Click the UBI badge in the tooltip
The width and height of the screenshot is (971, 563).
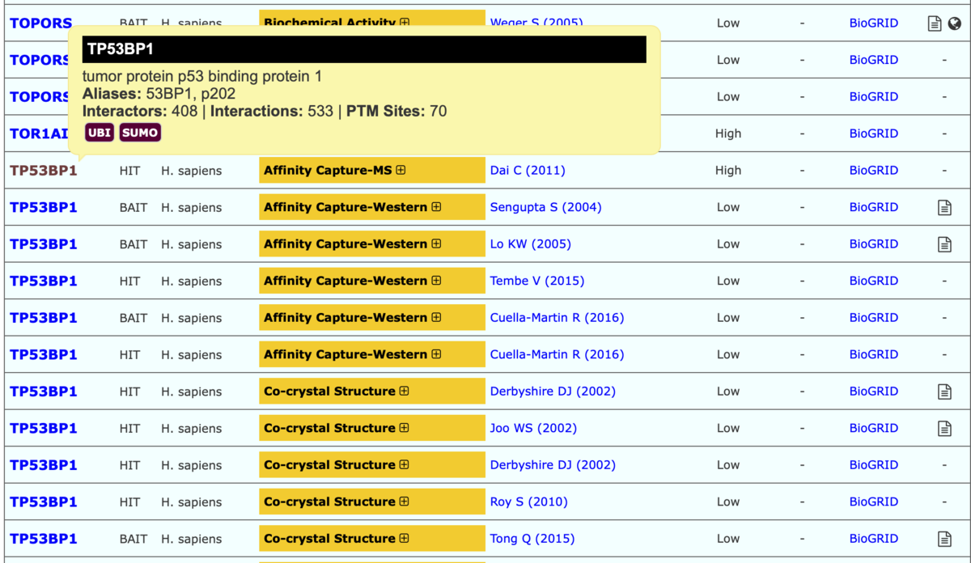coord(100,133)
